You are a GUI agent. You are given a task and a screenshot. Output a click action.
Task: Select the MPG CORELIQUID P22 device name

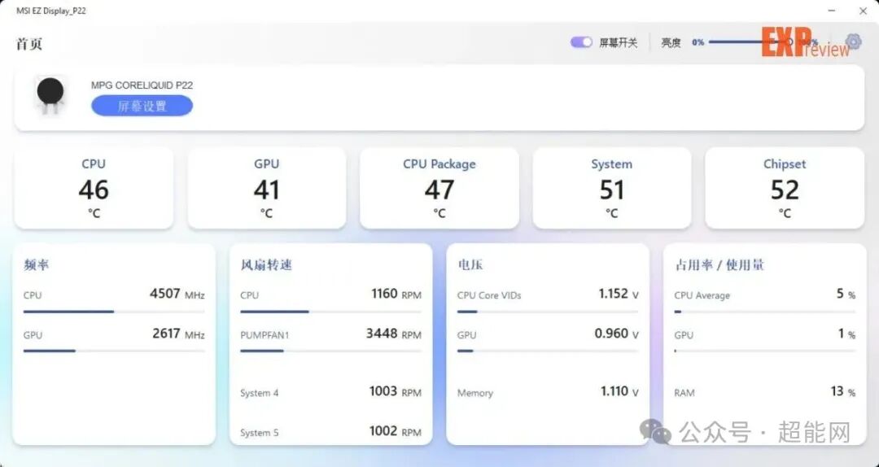(142, 85)
